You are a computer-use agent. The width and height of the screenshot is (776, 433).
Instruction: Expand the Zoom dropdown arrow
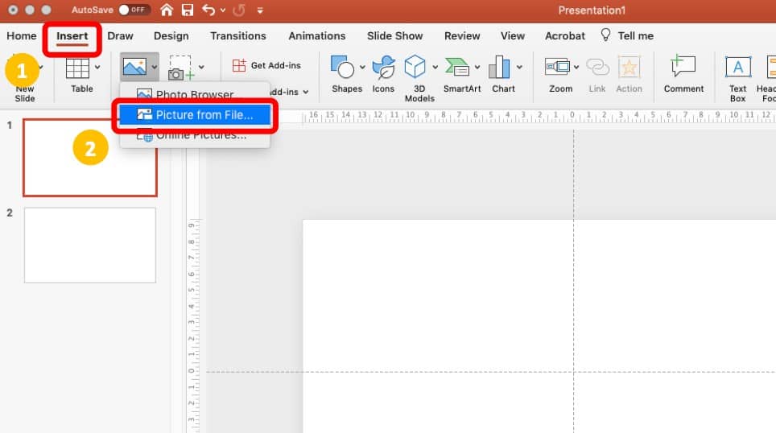tap(576, 68)
